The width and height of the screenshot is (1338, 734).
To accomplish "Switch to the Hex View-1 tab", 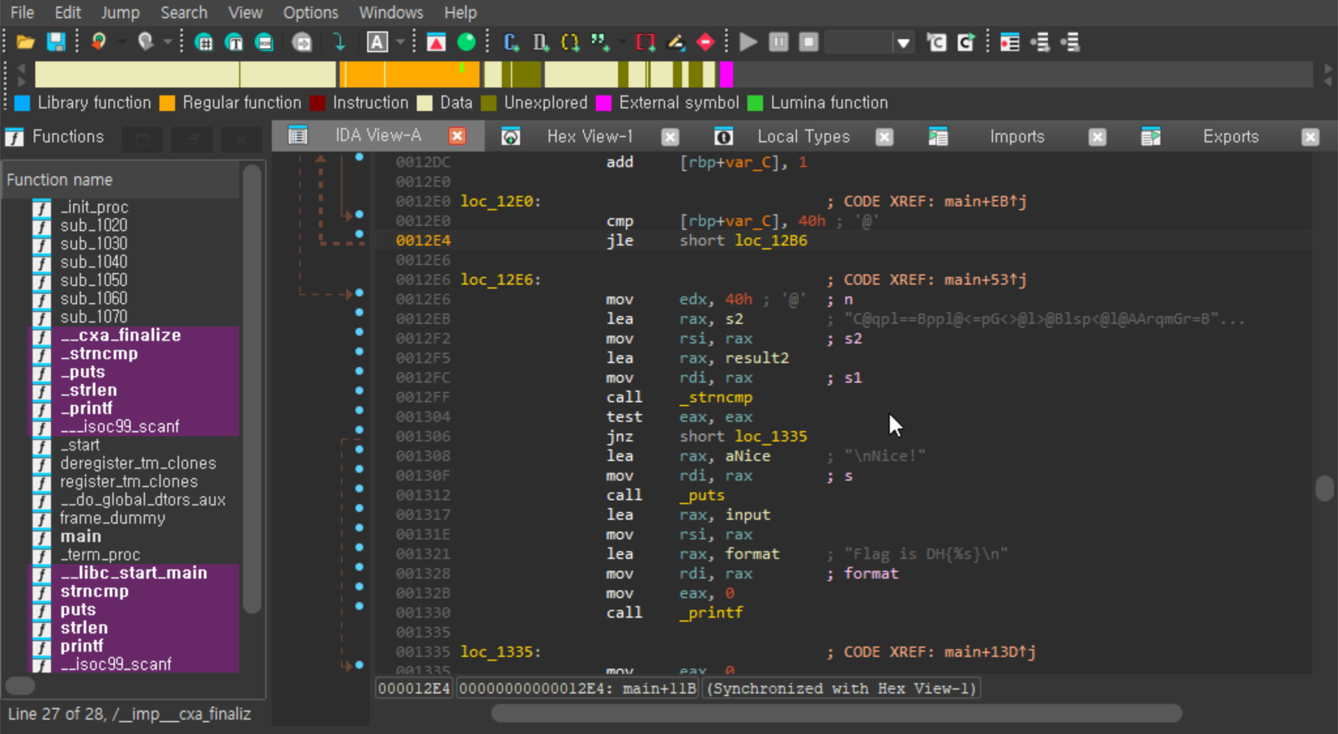I will coord(589,136).
